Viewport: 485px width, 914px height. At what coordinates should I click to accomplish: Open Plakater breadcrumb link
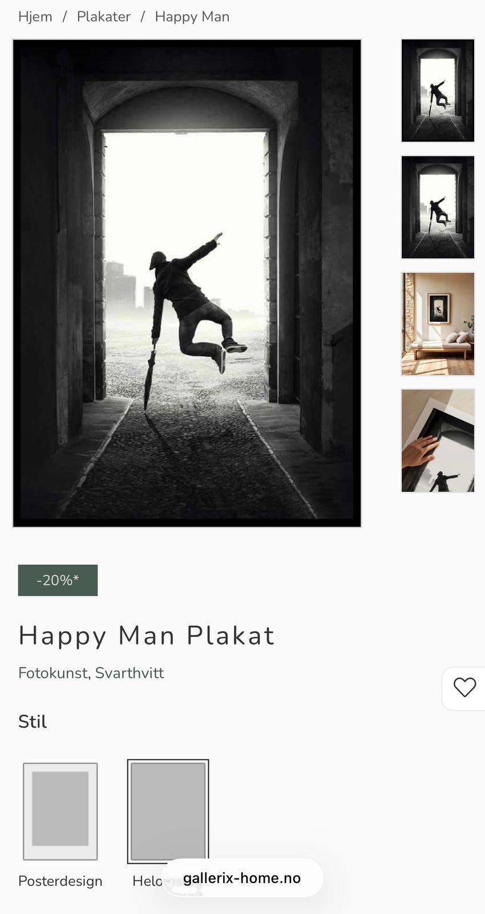tap(104, 17)
